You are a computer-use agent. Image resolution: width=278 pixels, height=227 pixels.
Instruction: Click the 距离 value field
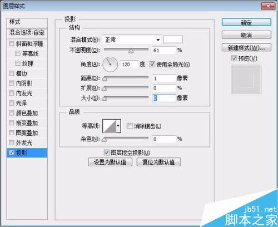point(164,78)
